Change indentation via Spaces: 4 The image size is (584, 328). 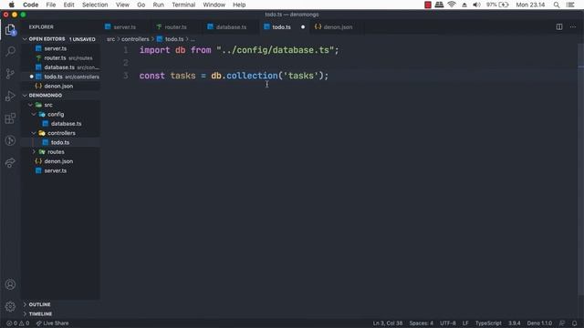point(422,323)
